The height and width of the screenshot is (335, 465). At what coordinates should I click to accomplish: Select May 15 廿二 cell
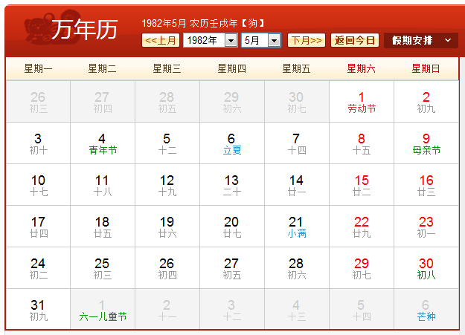(362, 184)
